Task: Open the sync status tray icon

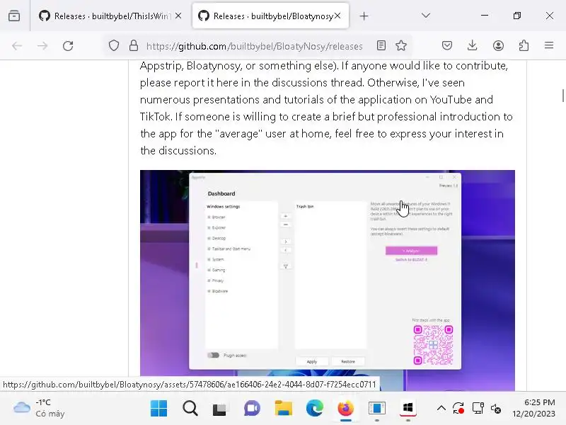Action: point(458,409)
